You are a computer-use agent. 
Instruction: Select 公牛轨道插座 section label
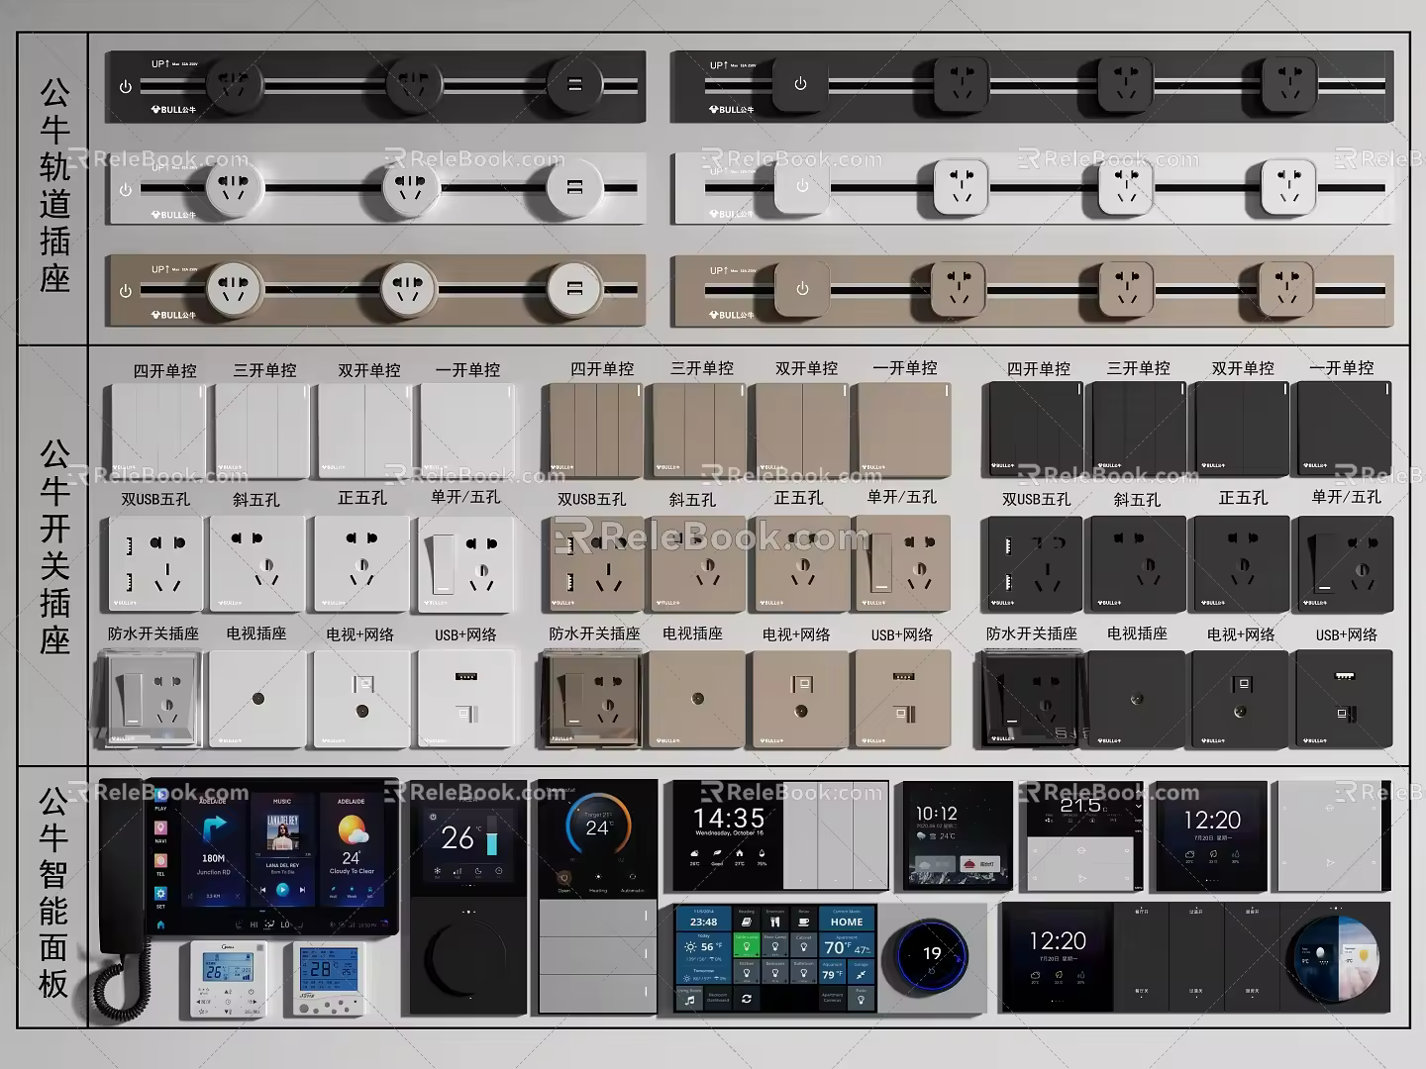[54, 187]
